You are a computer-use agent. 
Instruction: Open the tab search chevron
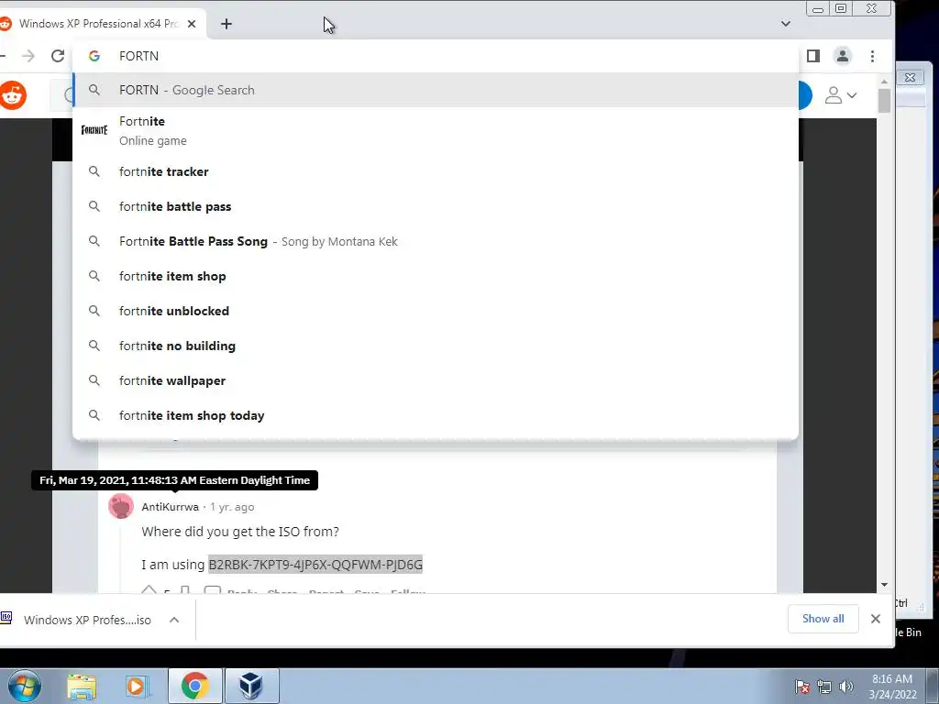[x=786, y=24]
